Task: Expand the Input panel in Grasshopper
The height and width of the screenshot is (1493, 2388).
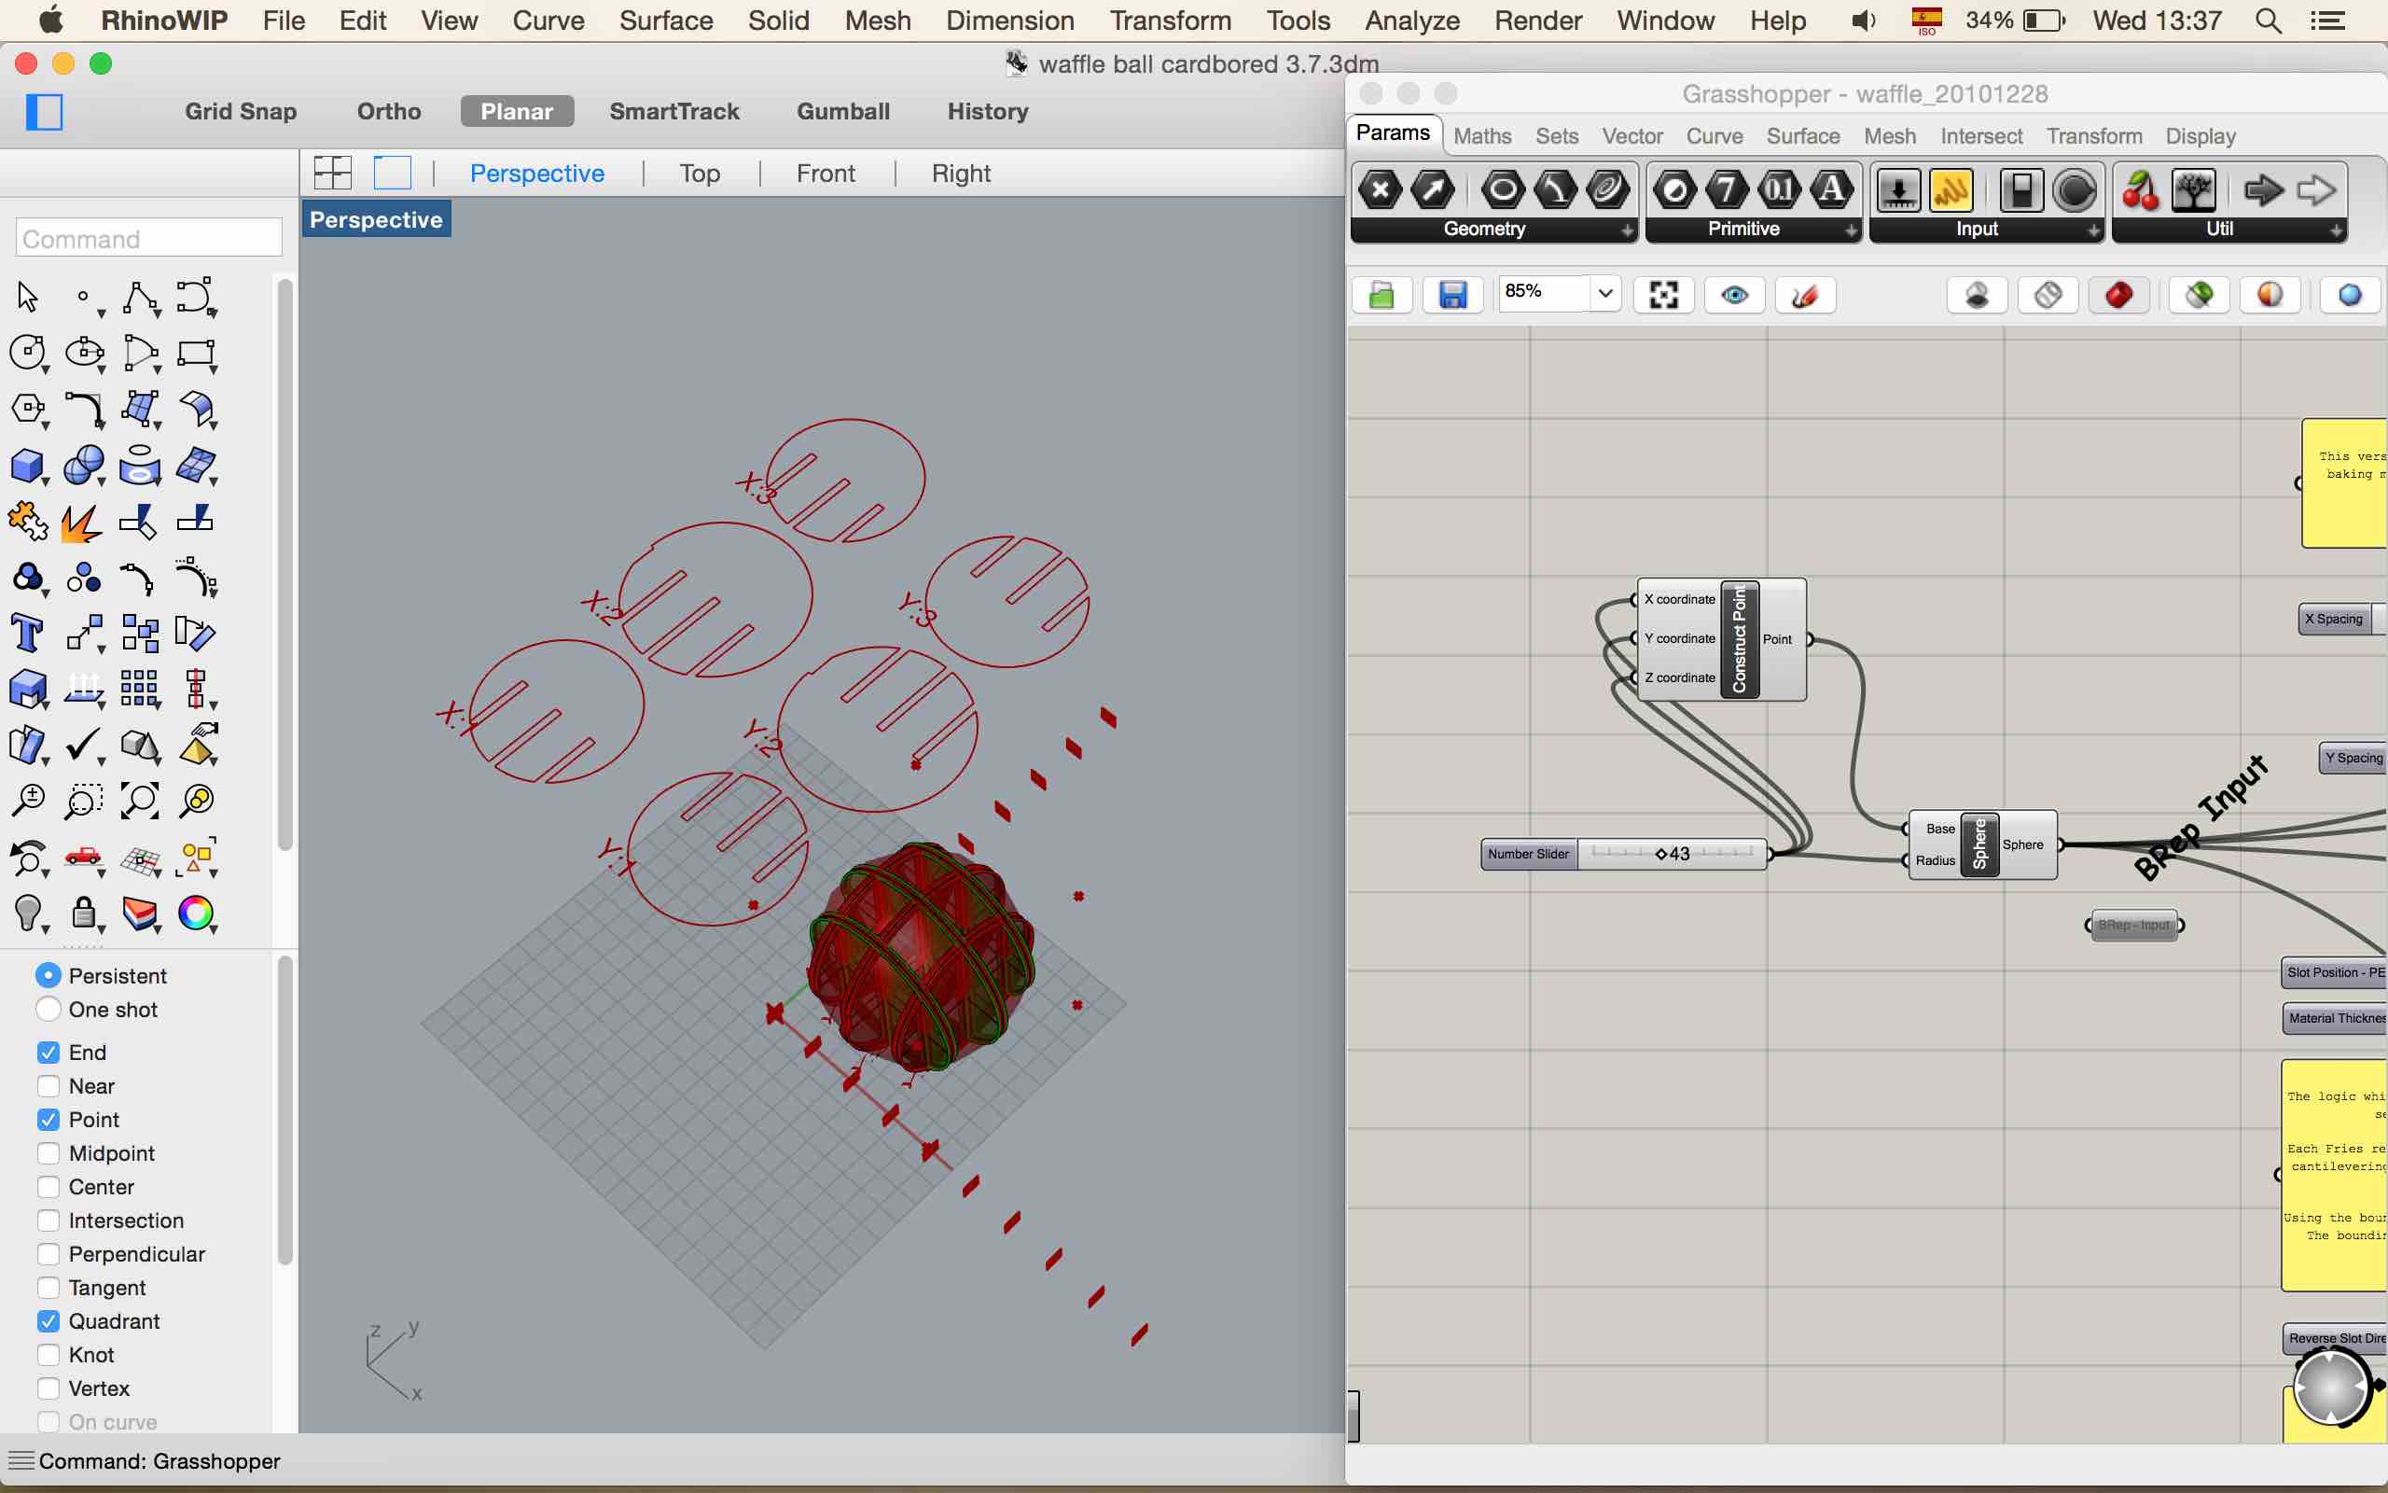Action: (2094, 231)
